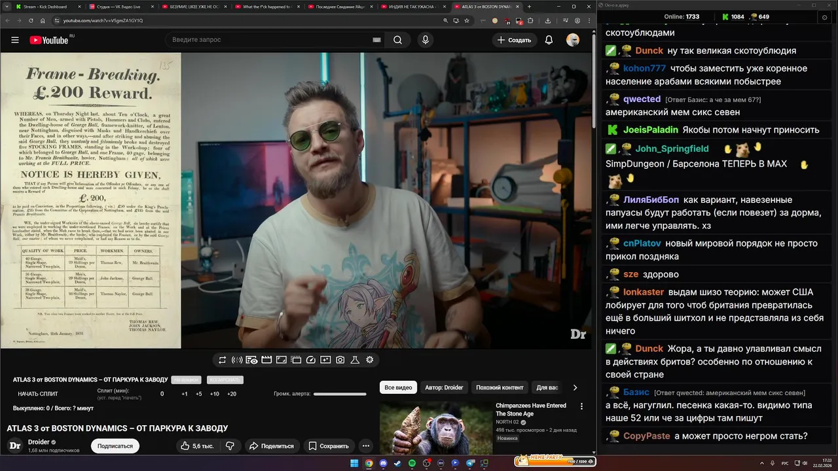
Task: Click НАЧАТЬ СПЛИТ button
Action: click(x=38, y=394)
